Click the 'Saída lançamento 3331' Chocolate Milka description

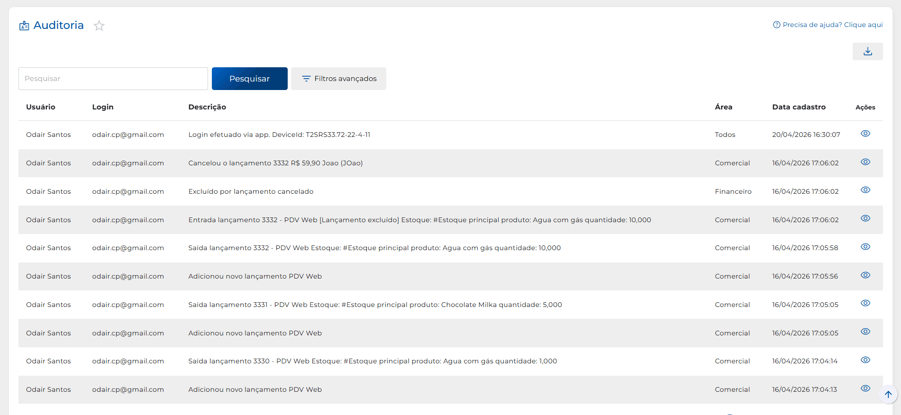tap(375, 305)
